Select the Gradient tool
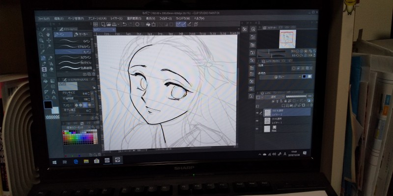This screenshot has height=196, width=393. coord(53,81)
